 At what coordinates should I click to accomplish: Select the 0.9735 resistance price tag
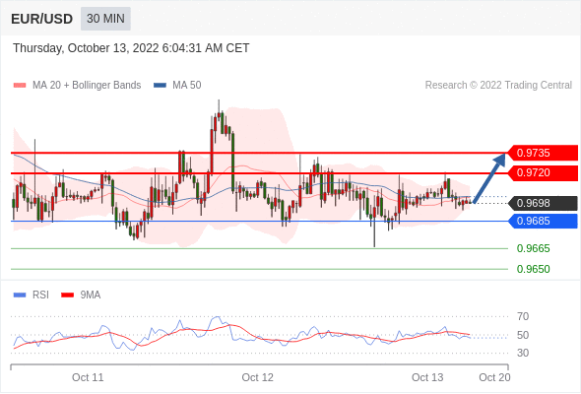coord(543,153)
